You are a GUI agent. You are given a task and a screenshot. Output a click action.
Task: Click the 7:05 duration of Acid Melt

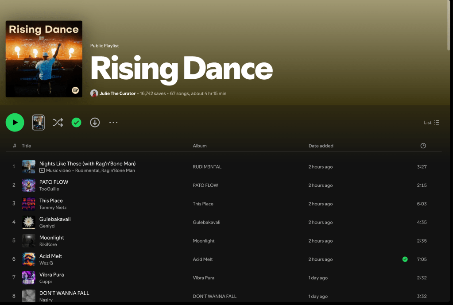point(422,259)
